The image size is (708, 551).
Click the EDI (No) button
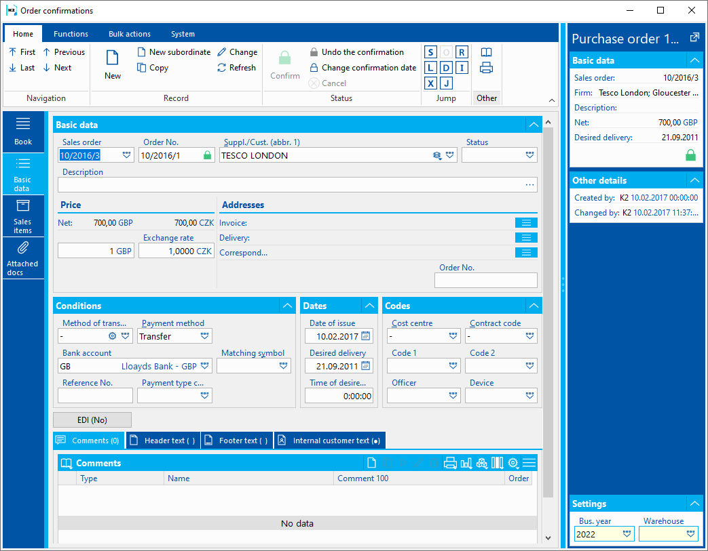coord(92,420)
